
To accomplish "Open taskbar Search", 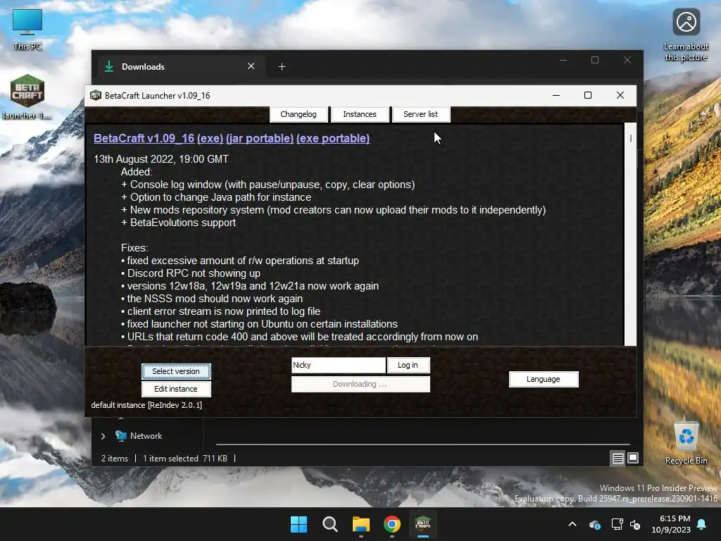I will (330, 524).
